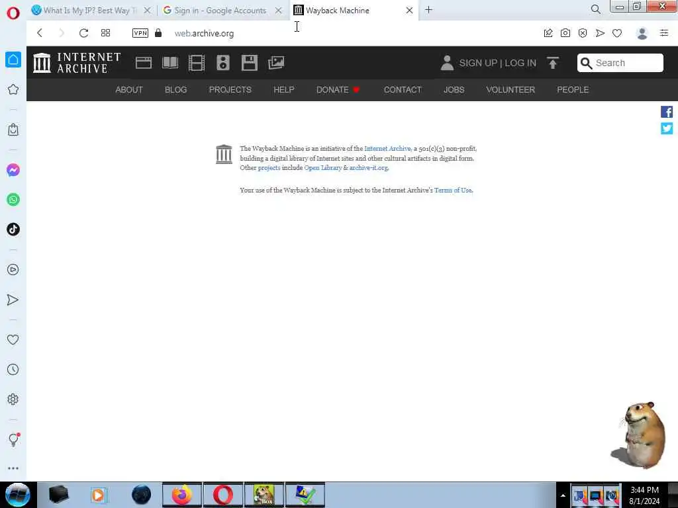The image size is (678, 508).
Task: Open the Opera account profile icon
Action: click(642, 33)
